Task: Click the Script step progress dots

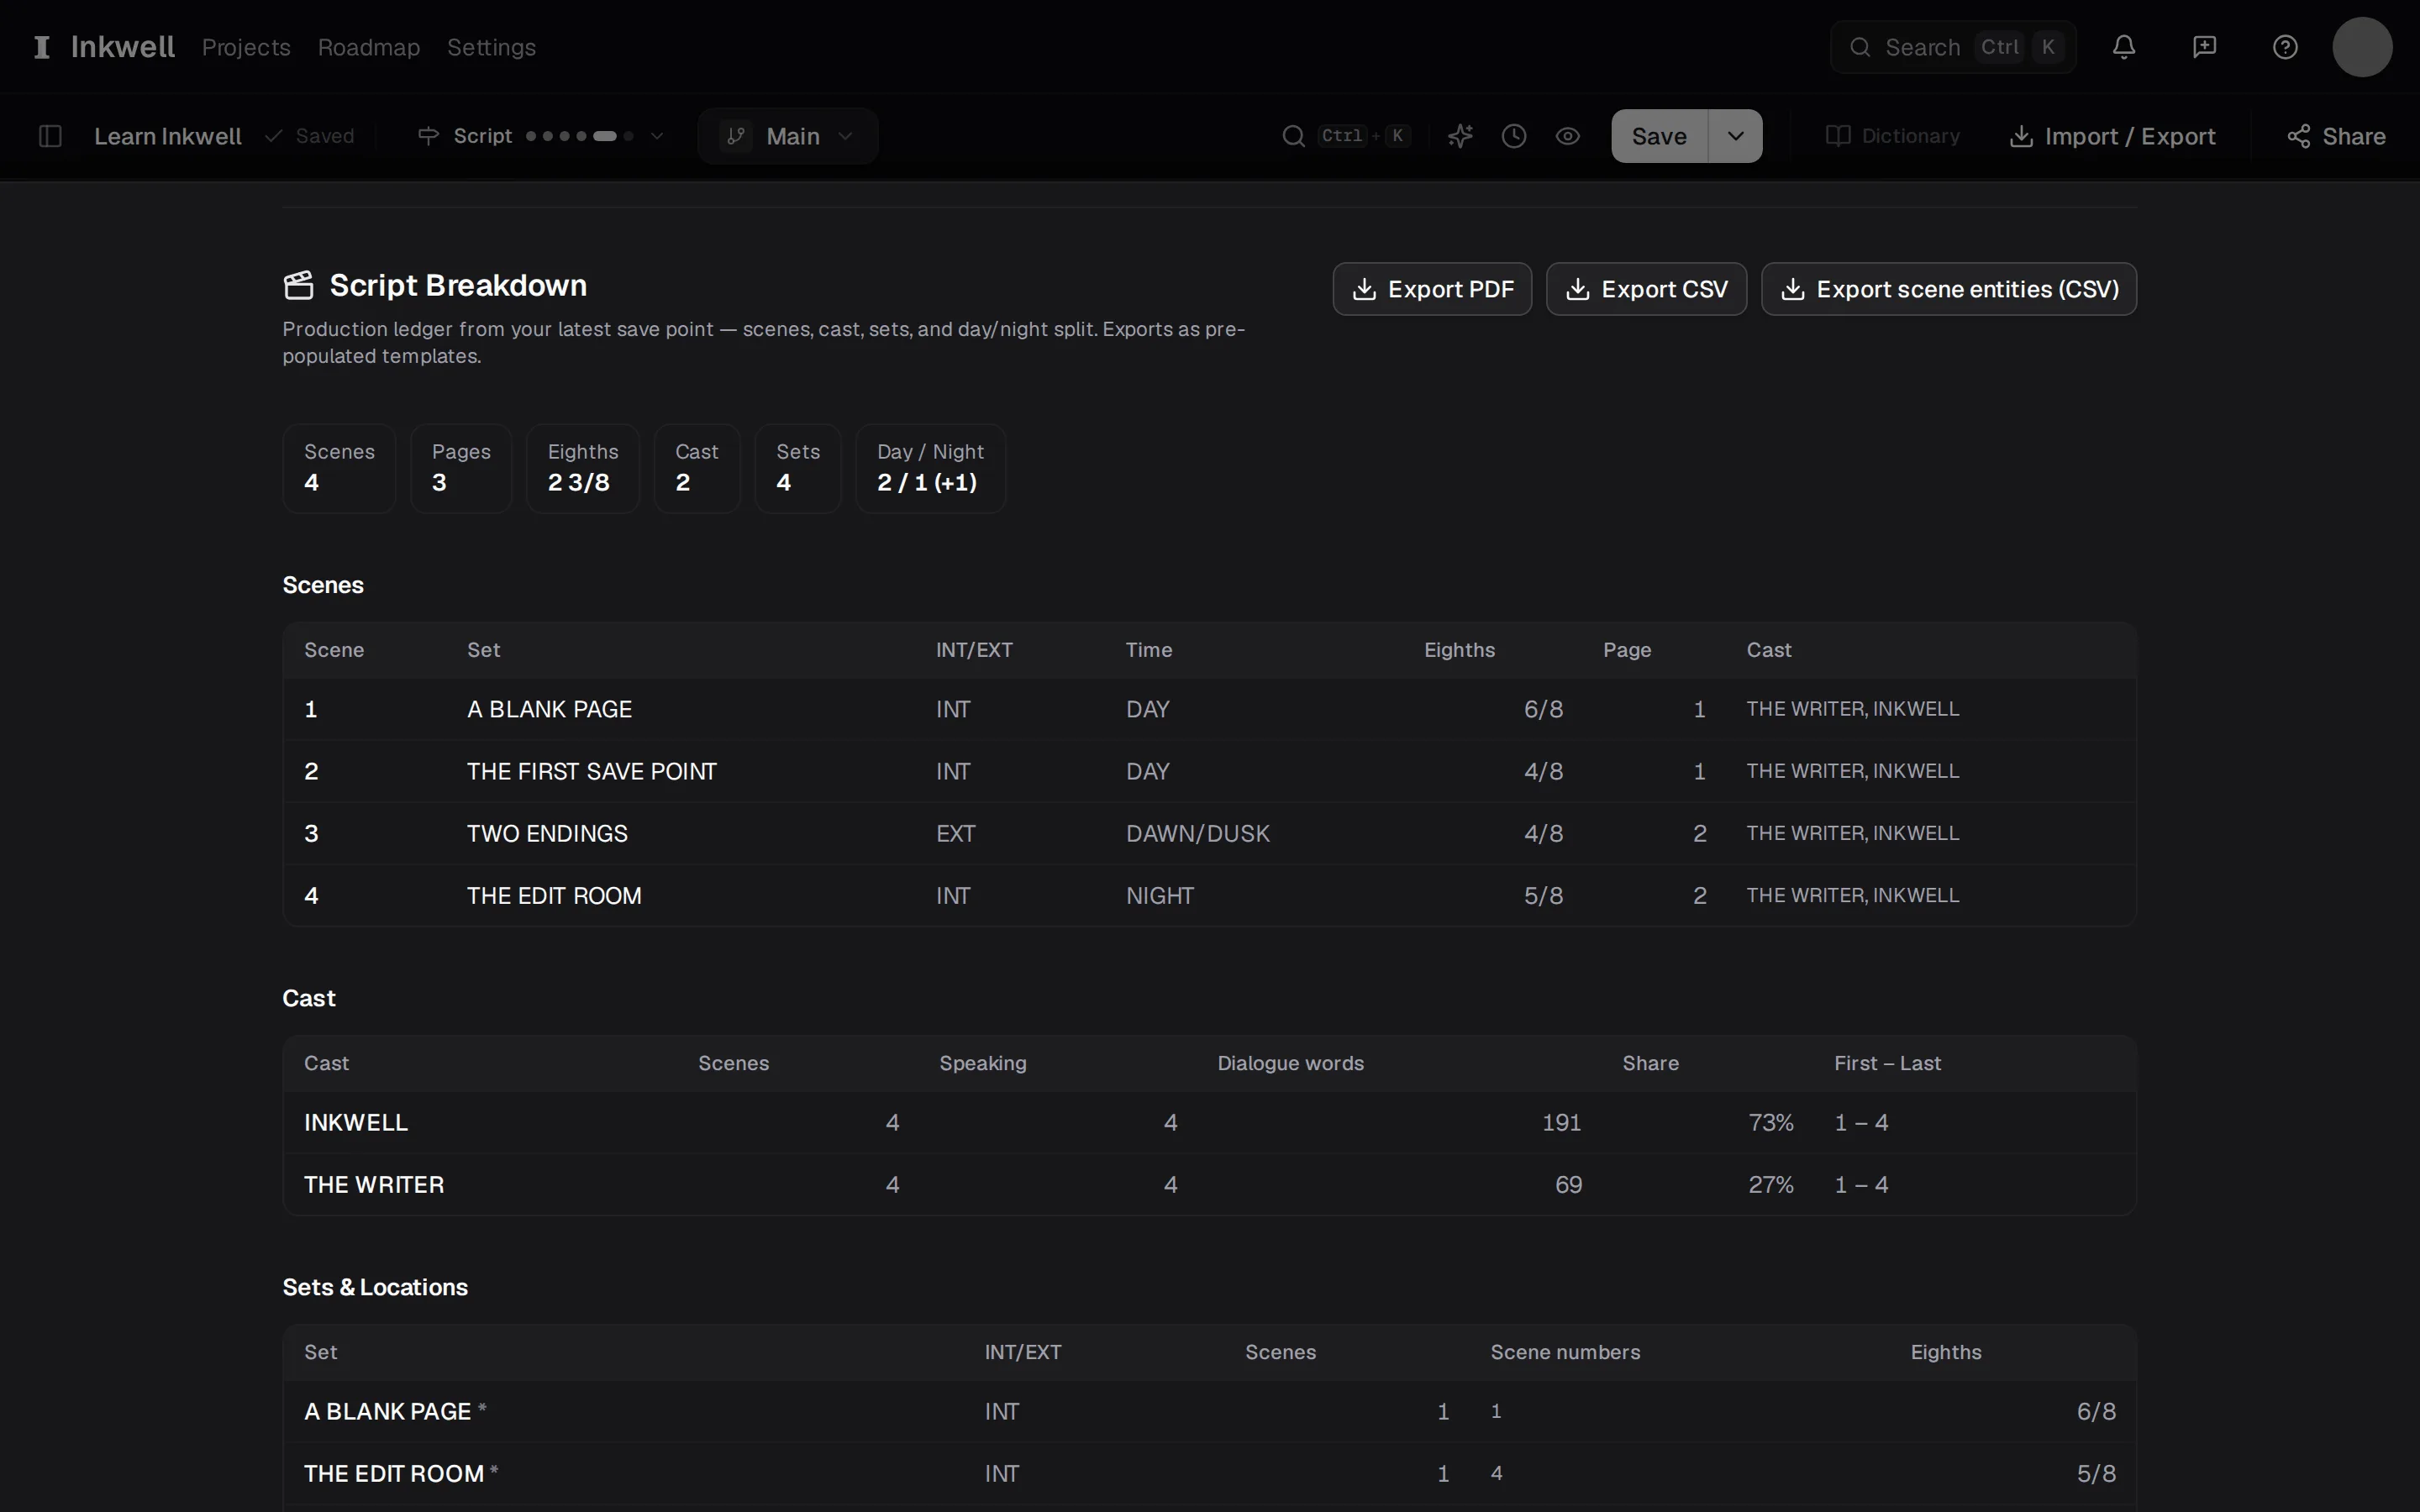Action: (x=580, y=136)
